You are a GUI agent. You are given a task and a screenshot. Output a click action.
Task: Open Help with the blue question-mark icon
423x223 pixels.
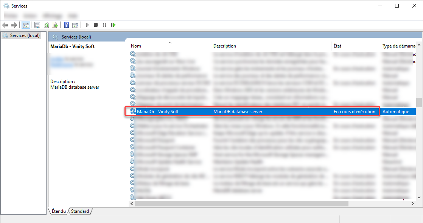click(x=66, y=25)
